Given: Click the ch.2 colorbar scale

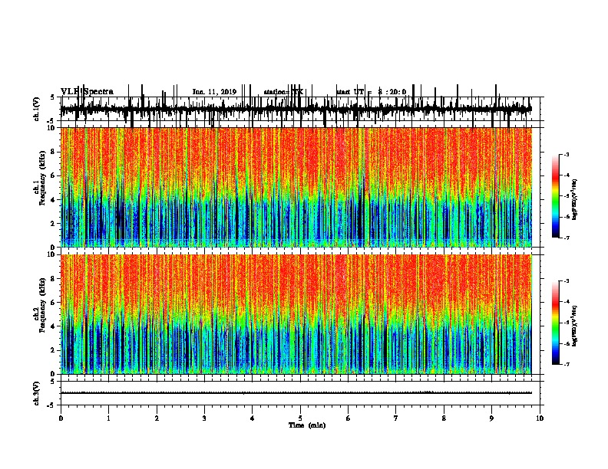Looking at the screenshot, I should (556, 323).
